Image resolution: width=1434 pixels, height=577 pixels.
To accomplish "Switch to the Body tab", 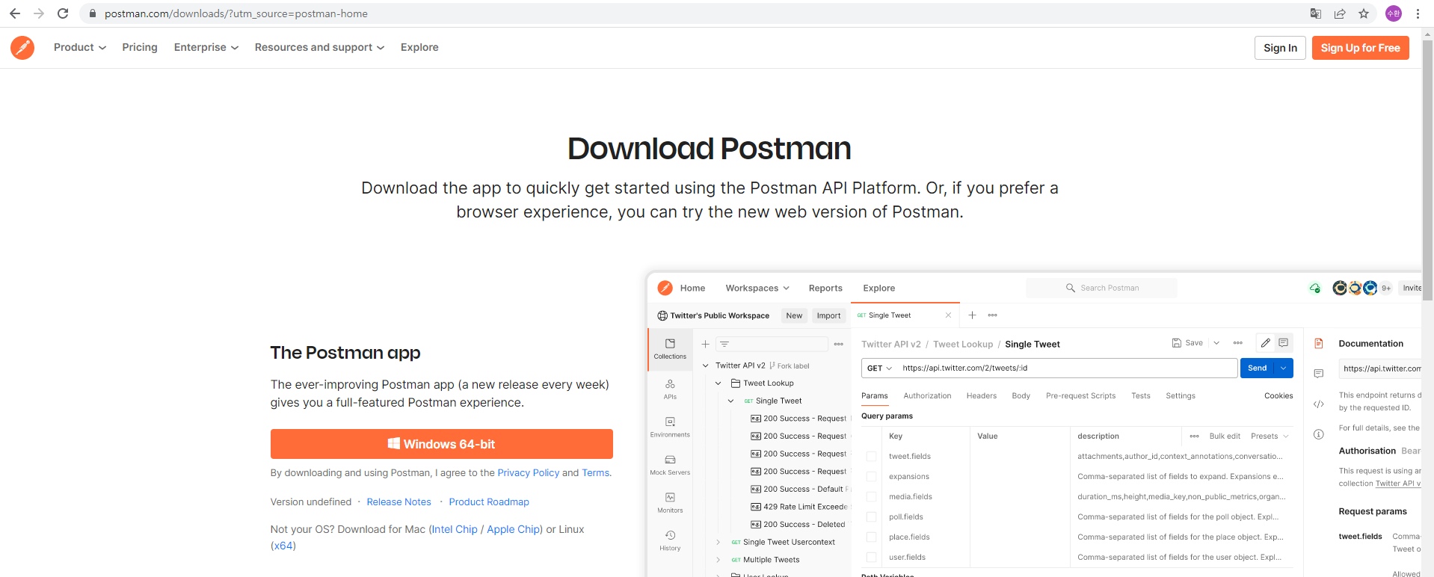I will tap(1021, 395).
